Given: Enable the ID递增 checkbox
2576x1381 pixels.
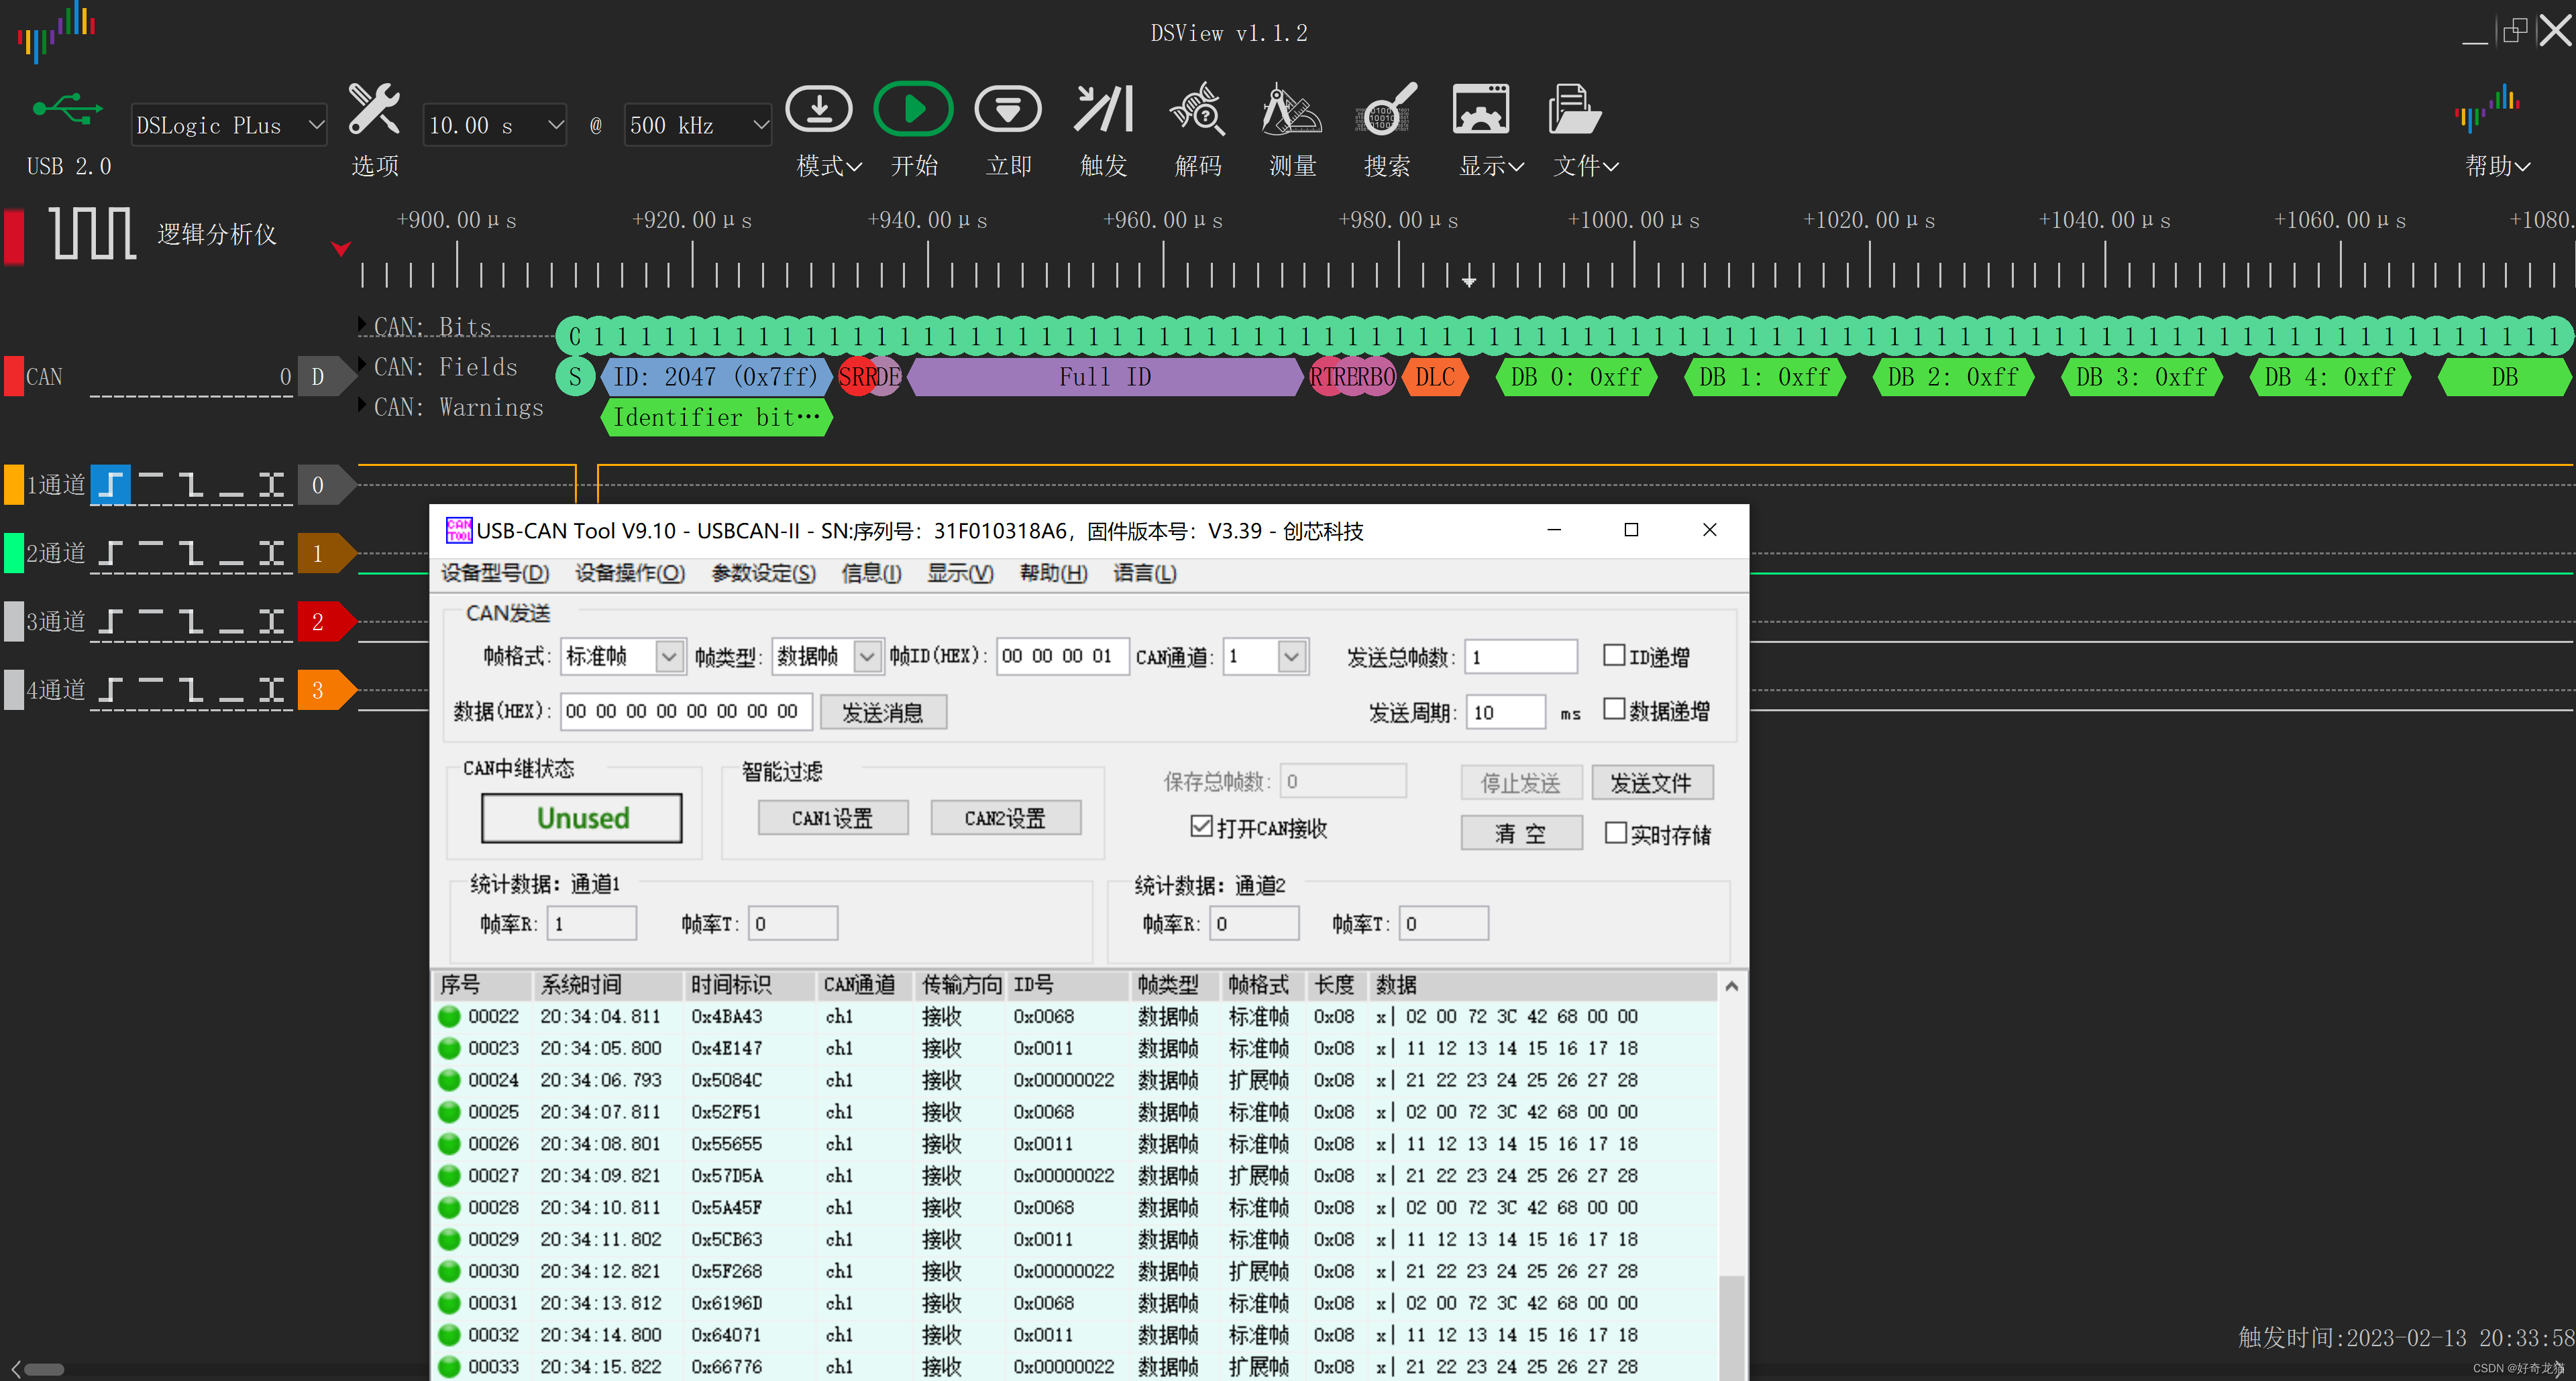Looking at the screenshot, I should 1615,656.
